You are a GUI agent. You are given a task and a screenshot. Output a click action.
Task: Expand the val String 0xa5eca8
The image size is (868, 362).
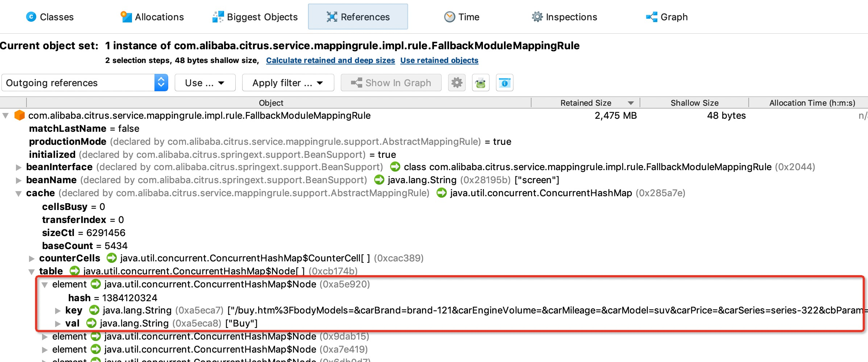(58, 324)
